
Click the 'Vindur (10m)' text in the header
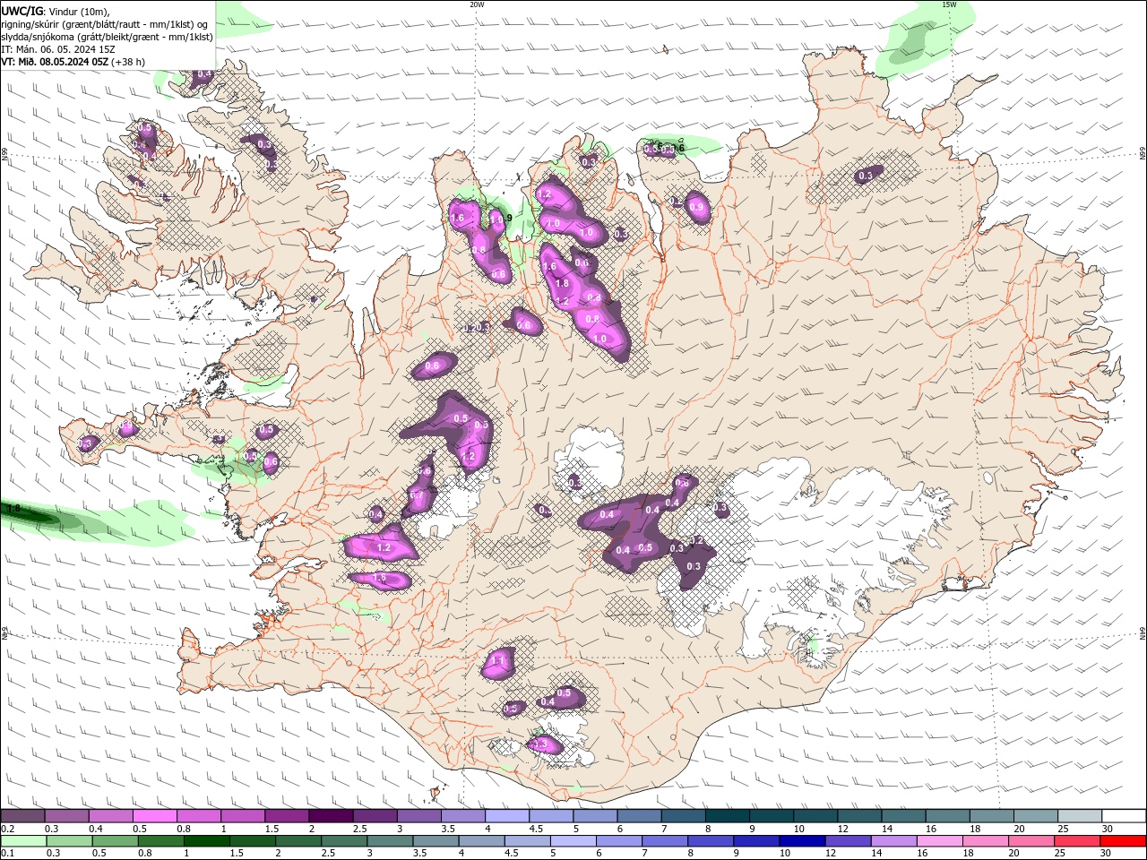pos(80,11)
